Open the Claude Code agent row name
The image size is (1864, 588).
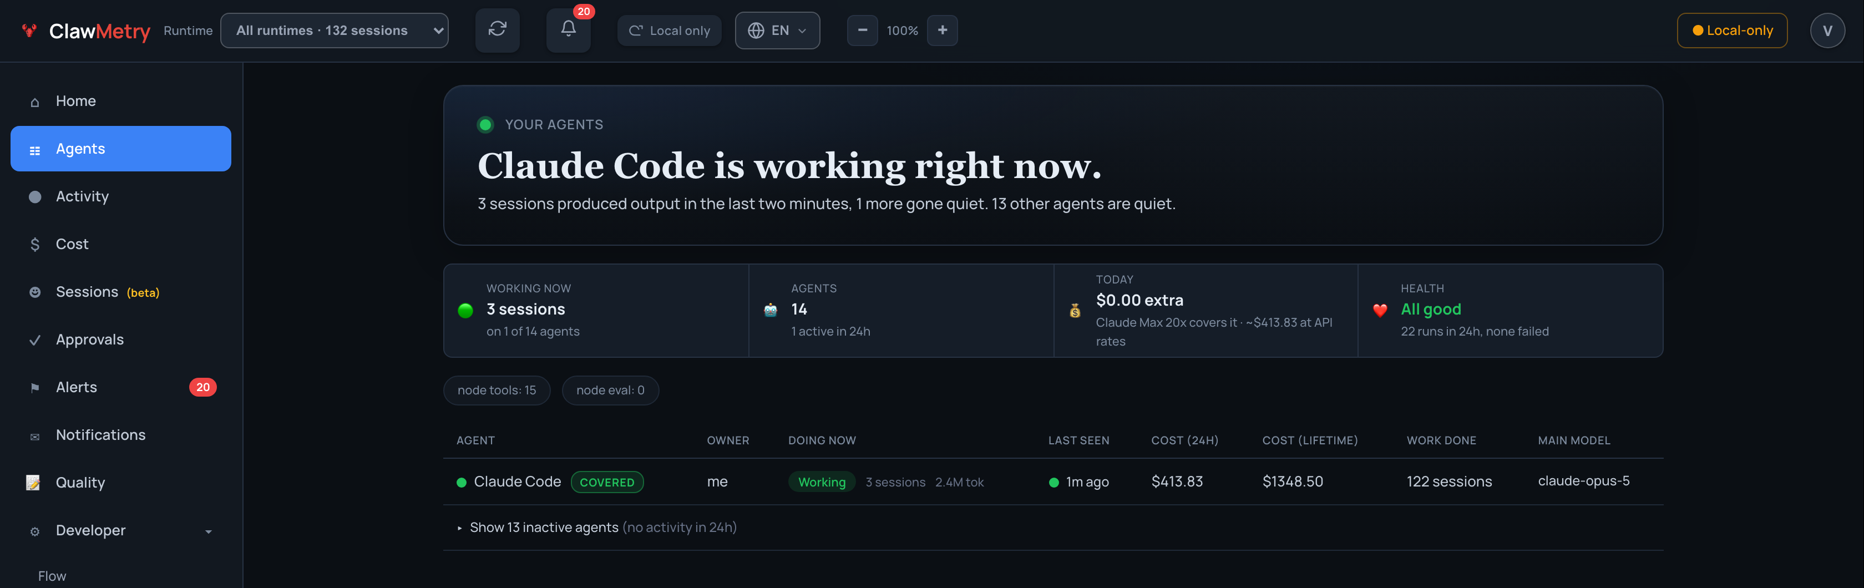click(516, 481)
